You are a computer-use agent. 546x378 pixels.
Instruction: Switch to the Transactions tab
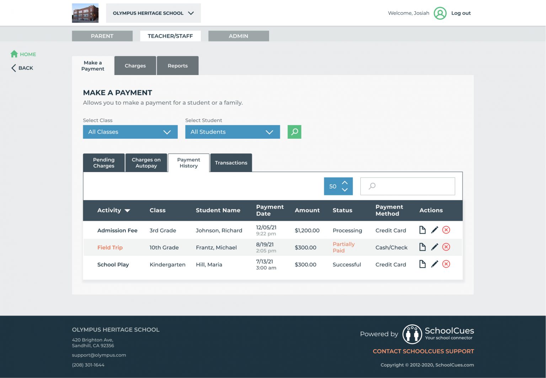(231, 163)
